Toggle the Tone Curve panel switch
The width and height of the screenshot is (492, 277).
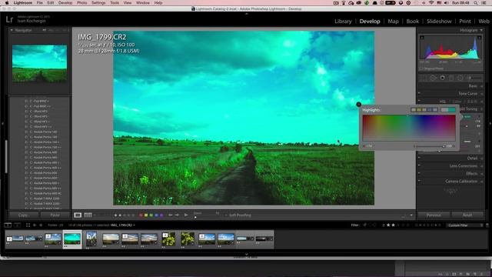tap(419, 94)
